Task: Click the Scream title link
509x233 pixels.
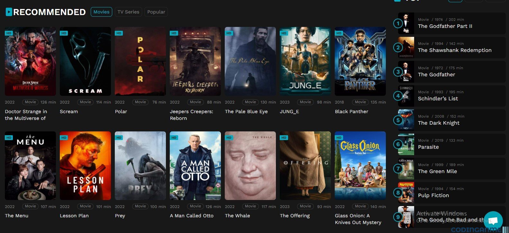Action: (x=69, y=112)
